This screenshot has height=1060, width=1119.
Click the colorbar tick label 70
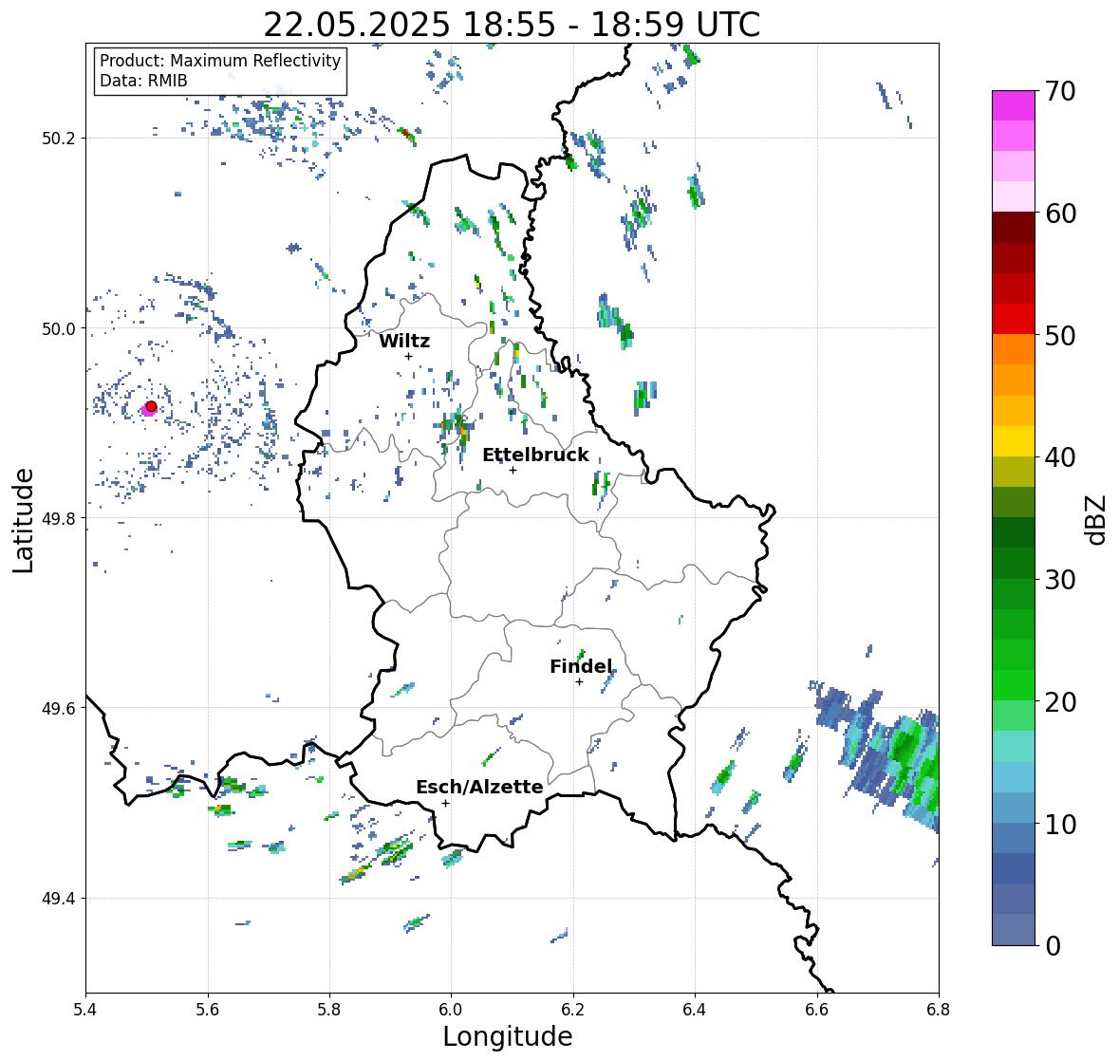point(1060,91)
